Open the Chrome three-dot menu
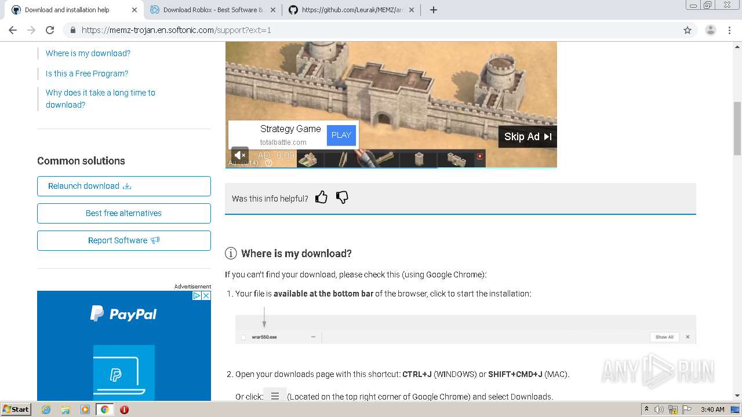Screen dimensions: 742x417 coord(729,30)
